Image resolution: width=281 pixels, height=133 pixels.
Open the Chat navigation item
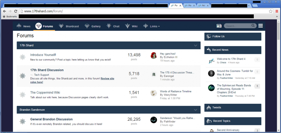tap(113, 26)
